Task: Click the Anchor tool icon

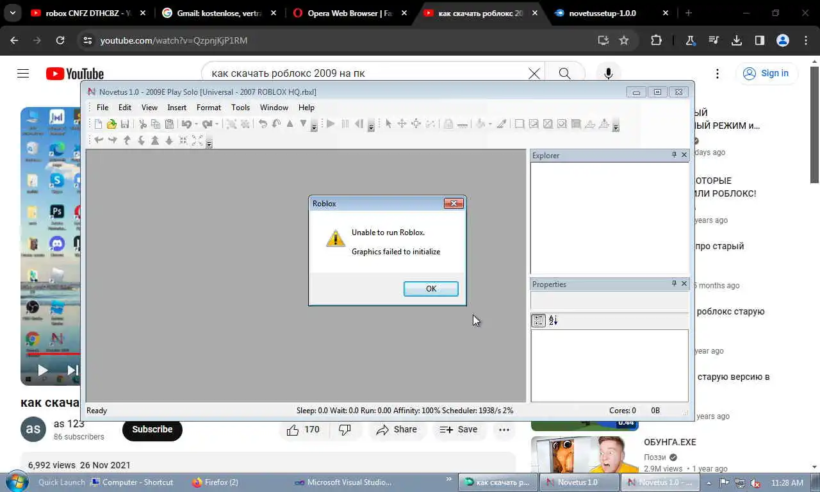Action: (463, 124)
